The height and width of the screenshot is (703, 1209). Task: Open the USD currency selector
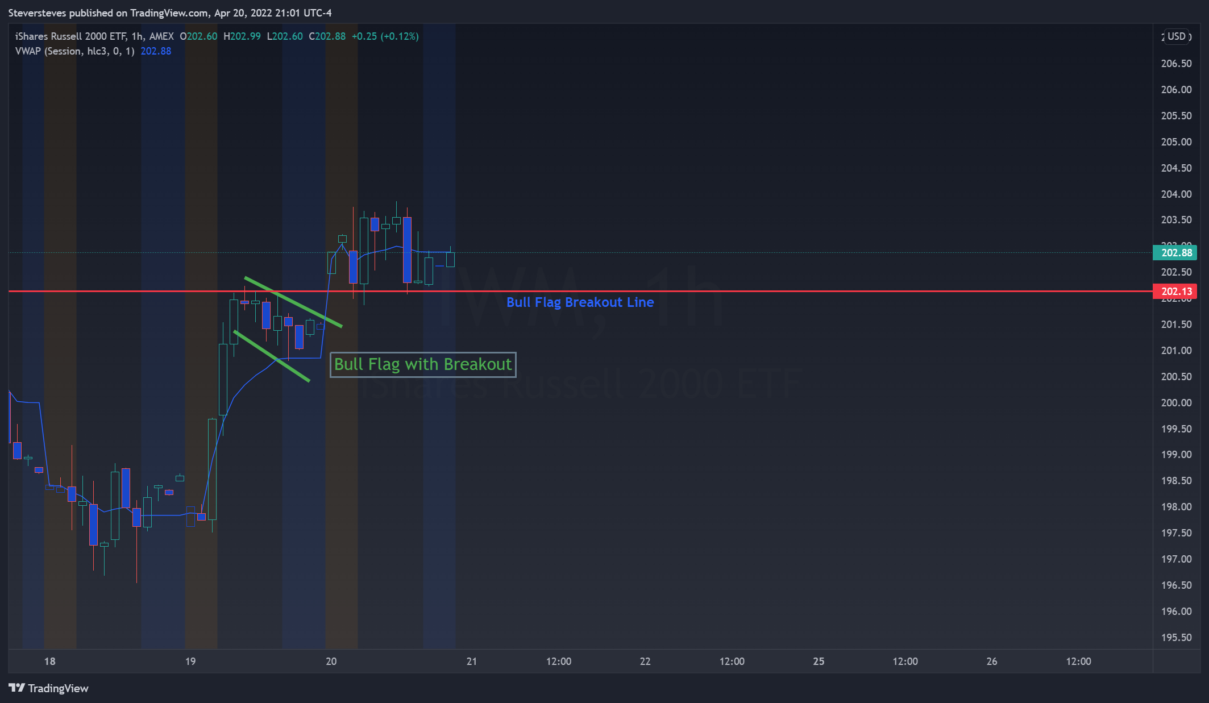(x=1177, y=36)
